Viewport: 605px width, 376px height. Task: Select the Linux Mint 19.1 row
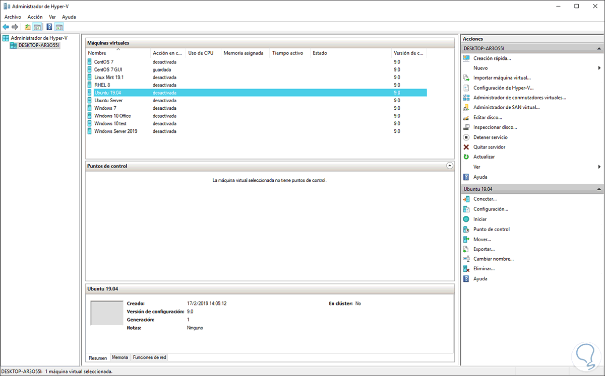pos(256,78)
